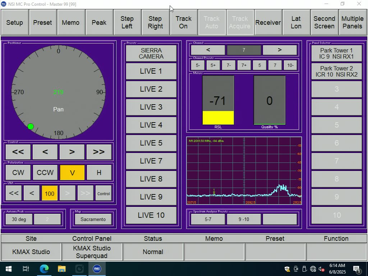368x276 pixels.
Task: Open the notification center icon
Action: pos(357,269)
